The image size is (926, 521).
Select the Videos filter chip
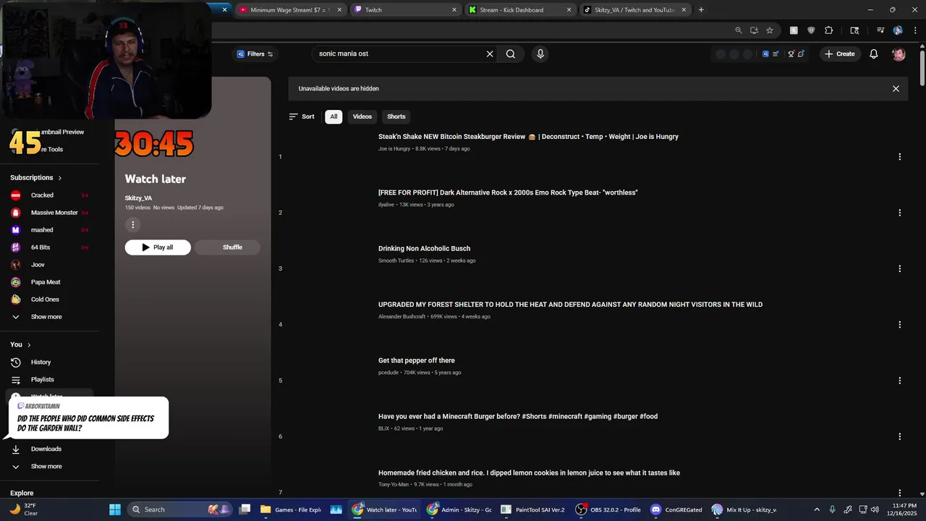tap(362, 117)
